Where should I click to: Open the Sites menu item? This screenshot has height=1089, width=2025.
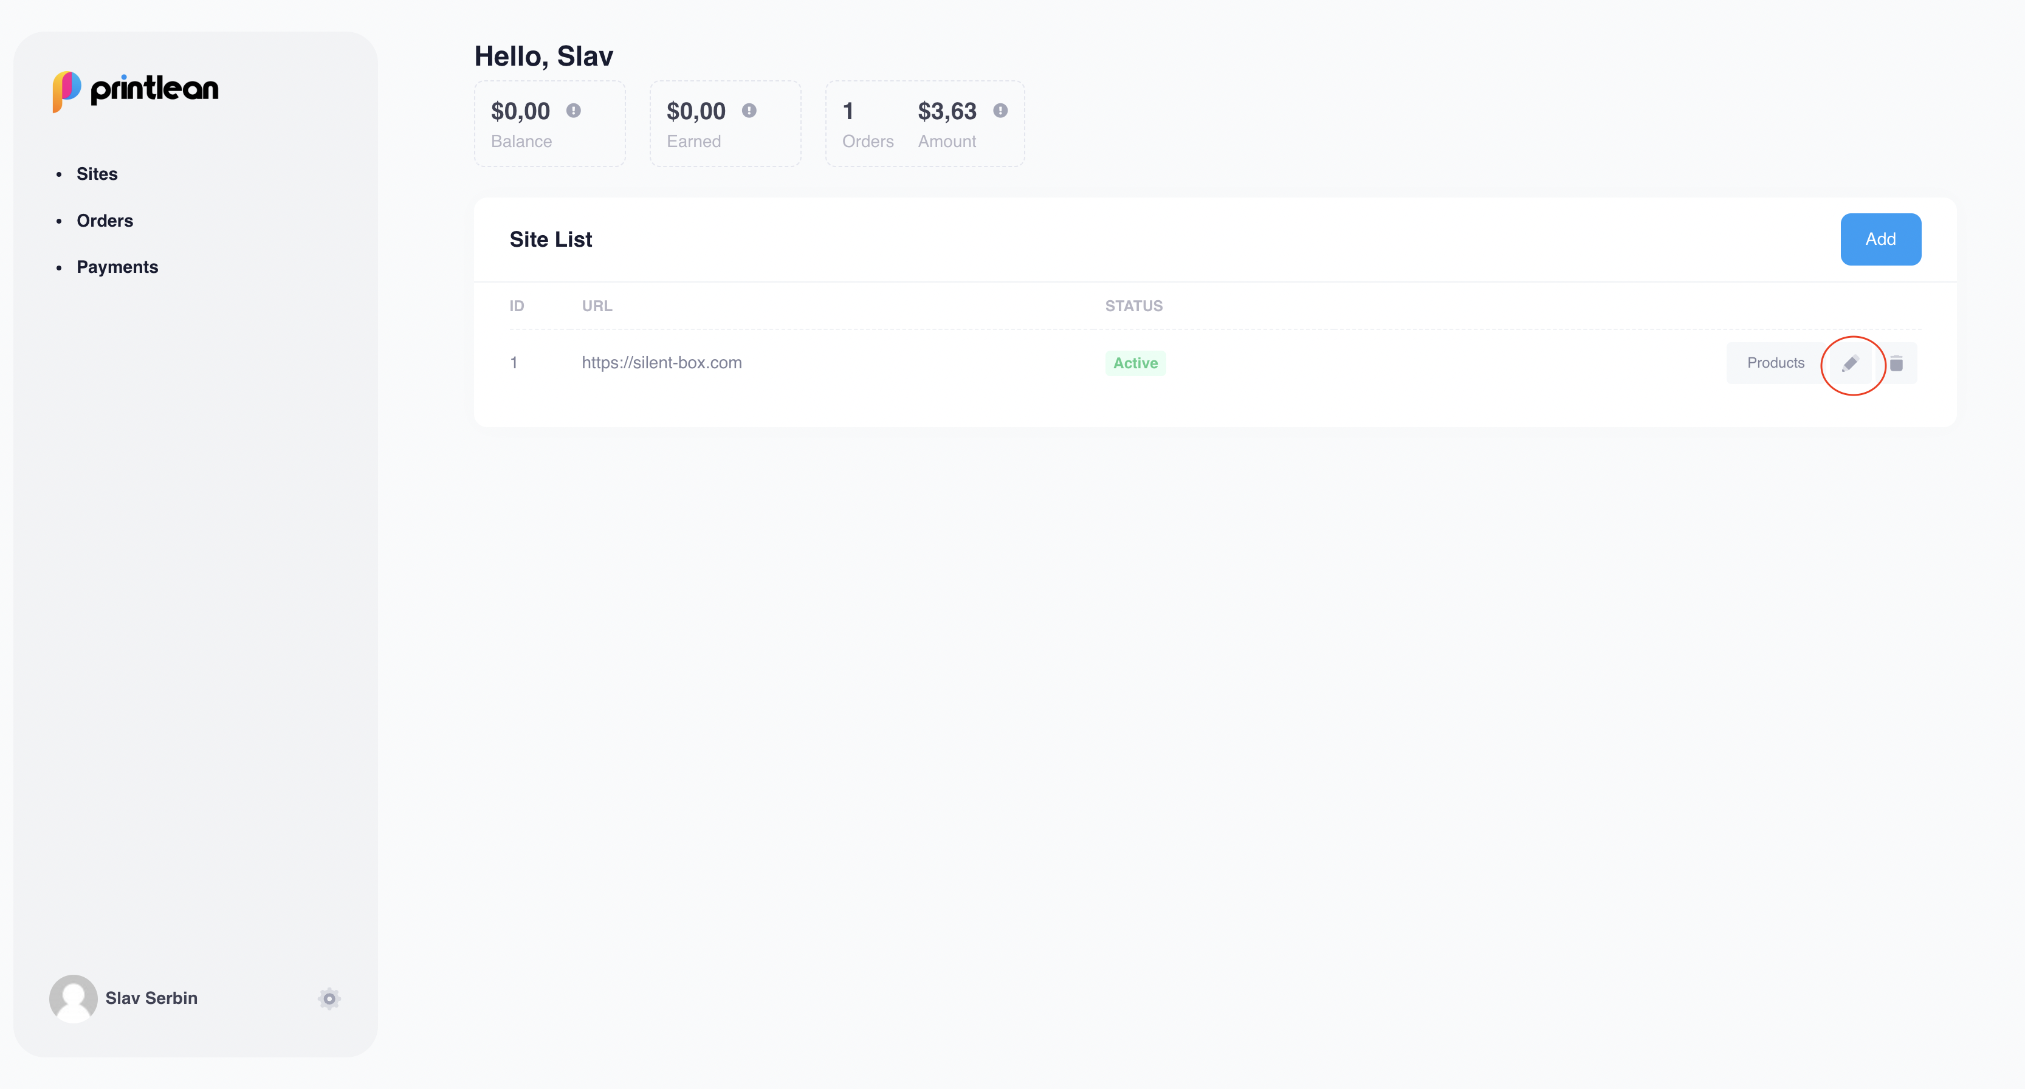(x=97, y=174)
